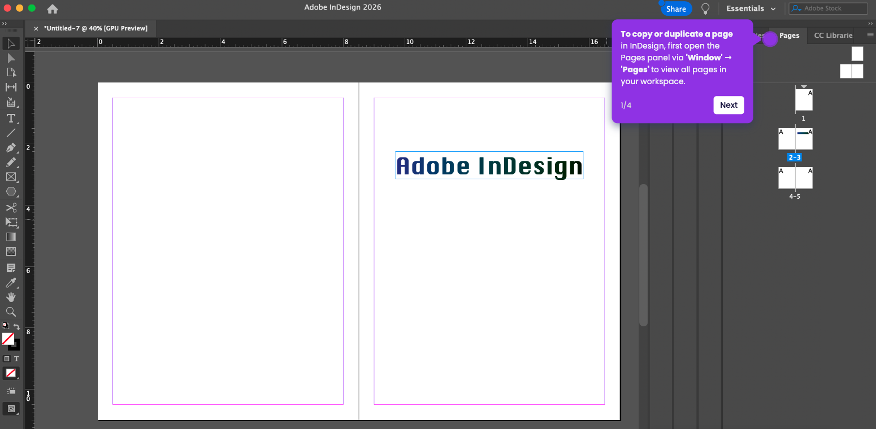Screen dimensions: 876x429
Task: Select the Note tool
Action: (11, 268)
